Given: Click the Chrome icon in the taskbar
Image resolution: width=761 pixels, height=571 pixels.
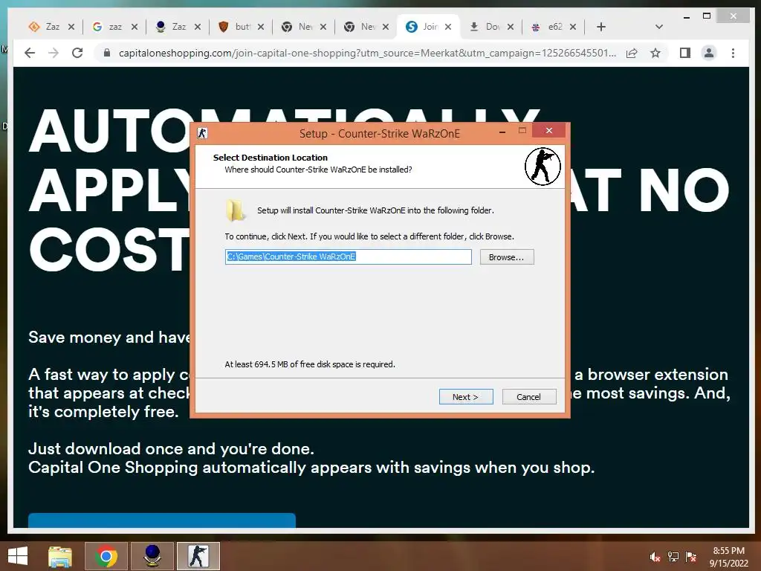Looking at the screenshot, I should (106, 556).
